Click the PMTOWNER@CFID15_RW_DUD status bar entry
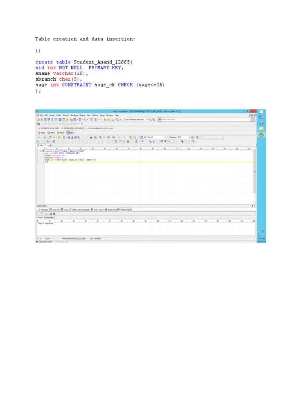 tap(74, 238)
